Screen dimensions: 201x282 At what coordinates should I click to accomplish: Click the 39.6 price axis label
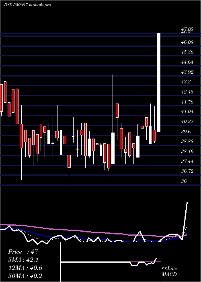tap(186, 131)
